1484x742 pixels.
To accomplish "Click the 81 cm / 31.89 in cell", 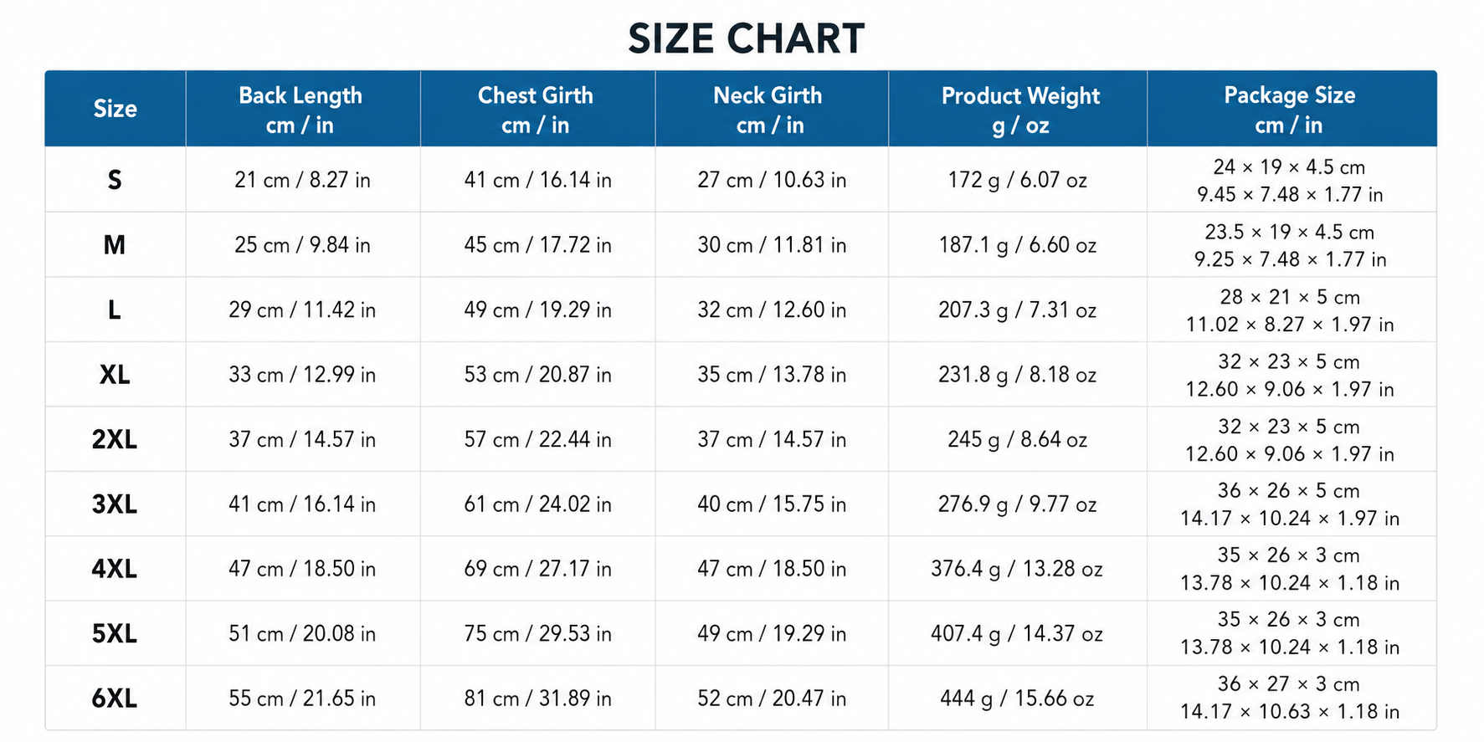I will [x=537, y=699].
